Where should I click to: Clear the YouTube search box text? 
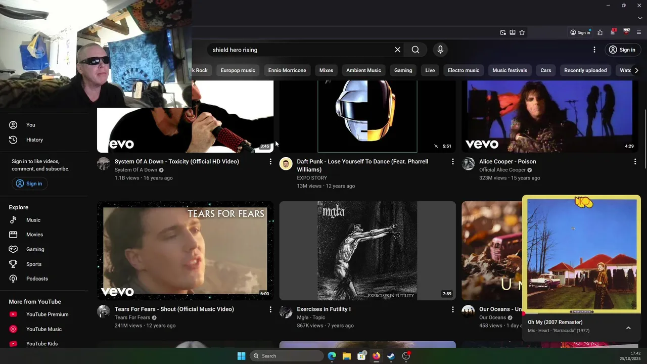click(397, 50)
